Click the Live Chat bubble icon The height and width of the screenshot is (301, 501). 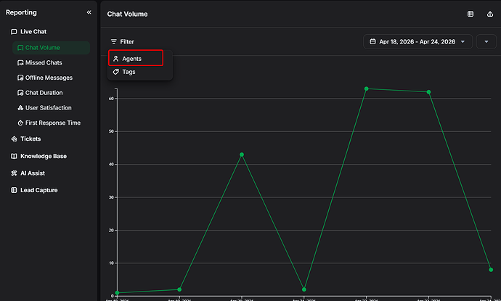14,32
